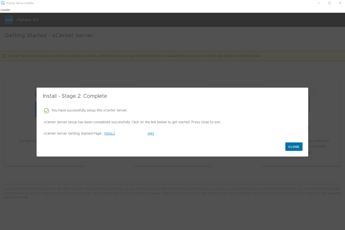Screen dimensions: 345x230
Task: Open the vCenter Getting Started https link
Action: [109, 134]
